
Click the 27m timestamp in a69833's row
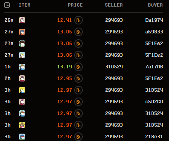pos(9,32)
